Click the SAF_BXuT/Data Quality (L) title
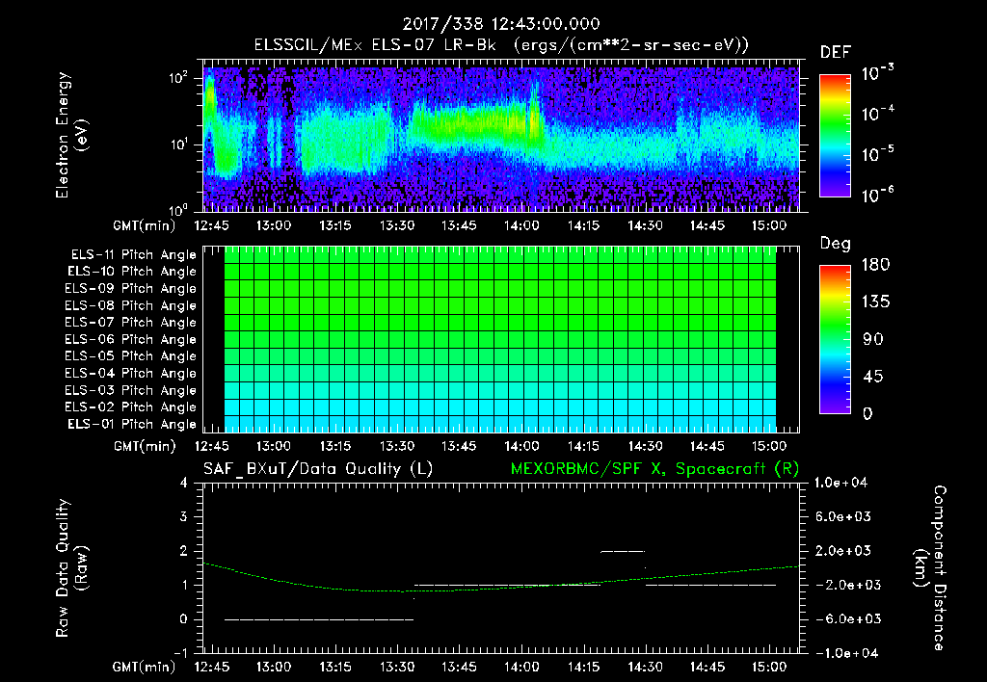This screenshot has height=682, width=987. (318, 469)
